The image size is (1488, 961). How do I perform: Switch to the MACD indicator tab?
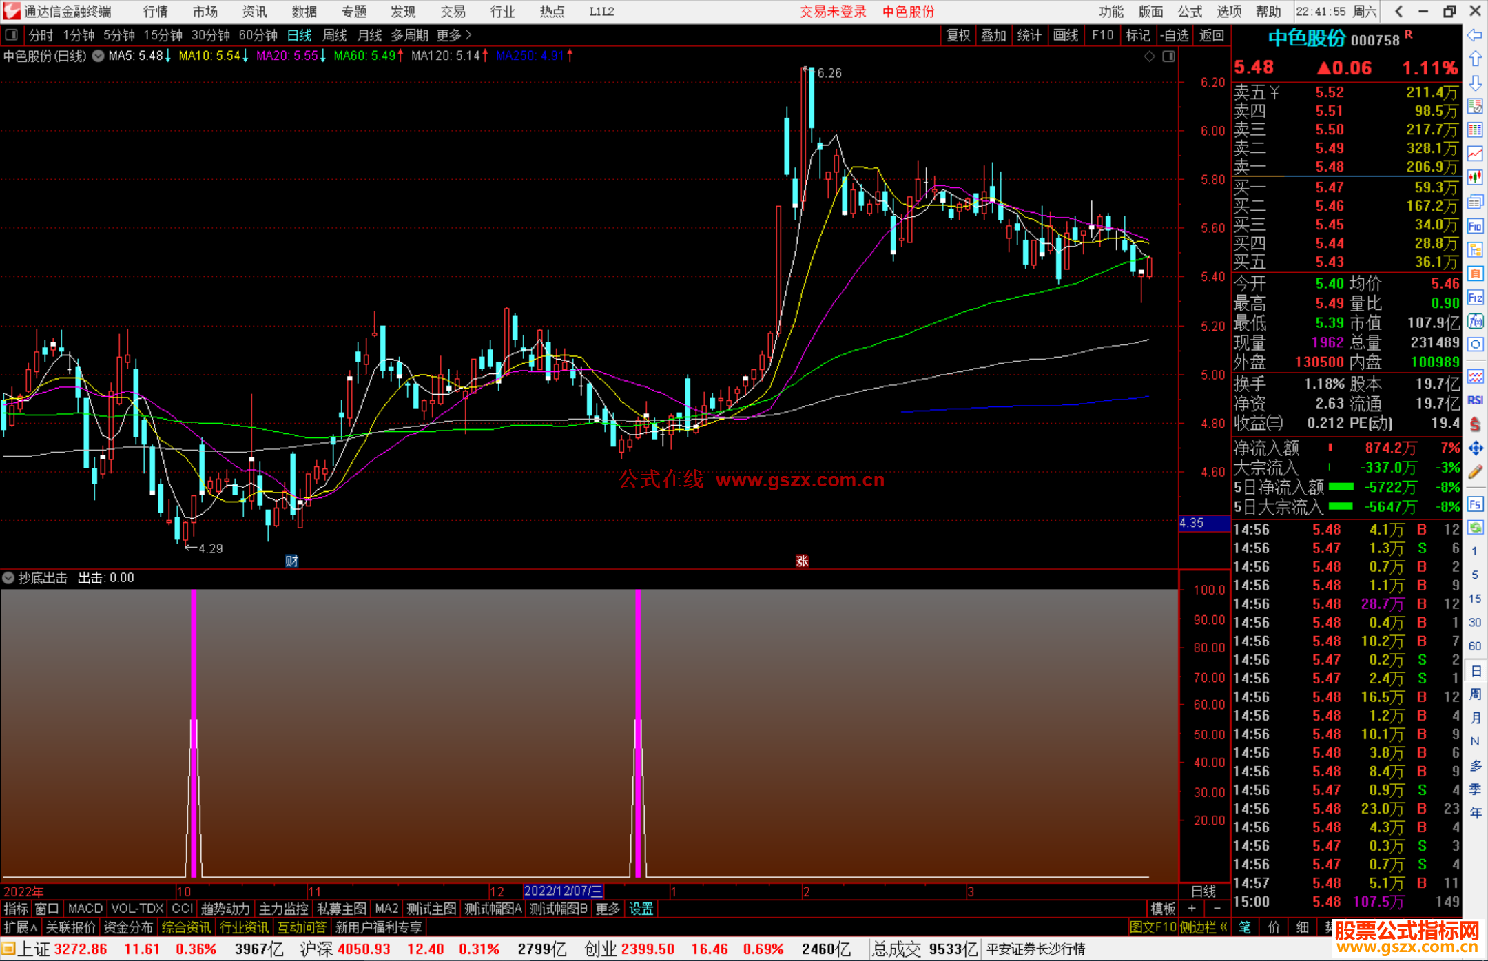(x=85, y=909)
